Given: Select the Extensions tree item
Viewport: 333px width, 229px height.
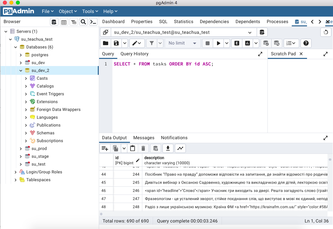Looking at the screenshot, I should (x=47, y=102).
